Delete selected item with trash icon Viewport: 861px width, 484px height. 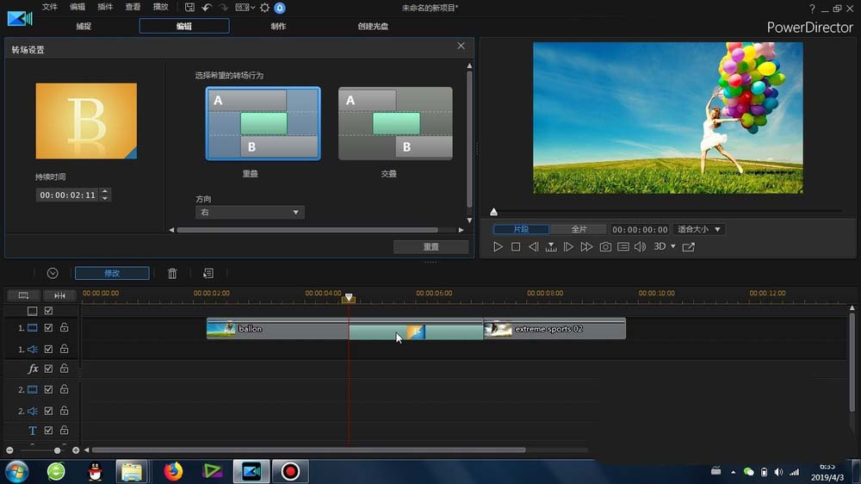pos(172,273)
